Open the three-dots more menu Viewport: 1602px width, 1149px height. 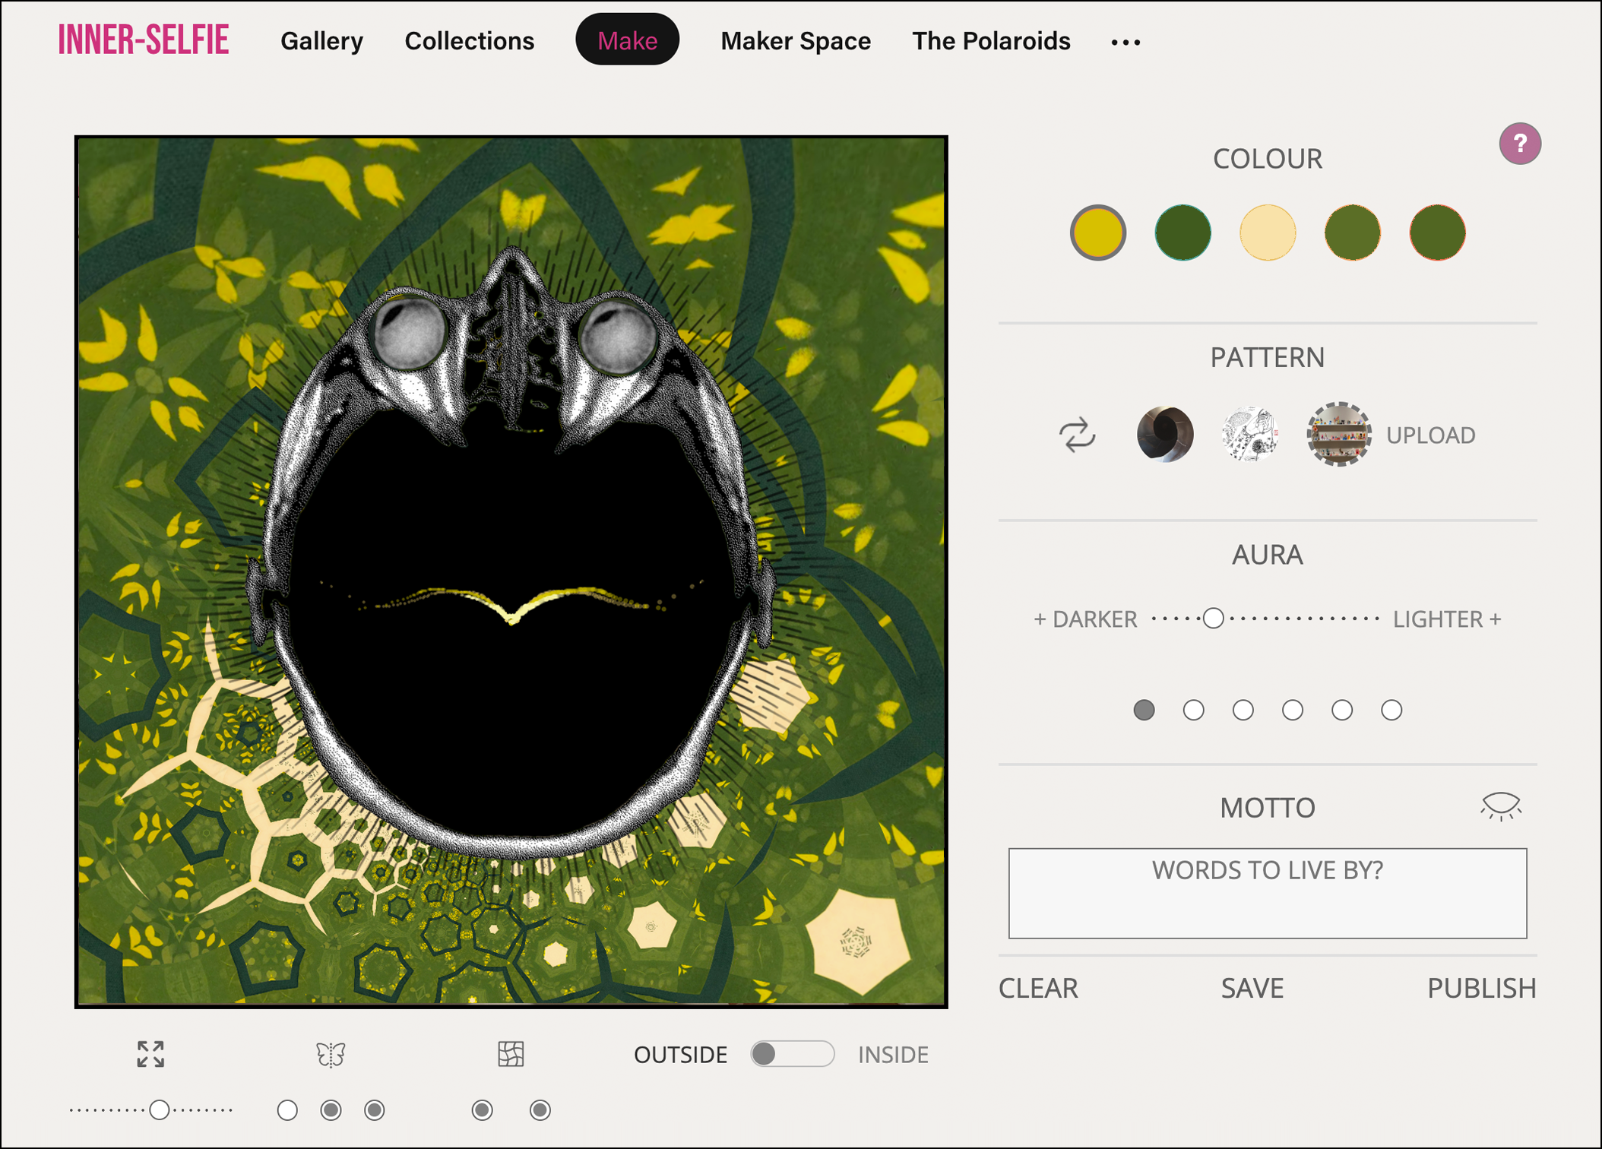click(x=1126, y=43)
